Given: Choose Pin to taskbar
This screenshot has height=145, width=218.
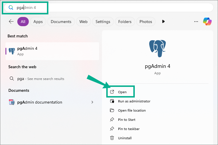Looking at the screenshot, I should click(129, 129).
